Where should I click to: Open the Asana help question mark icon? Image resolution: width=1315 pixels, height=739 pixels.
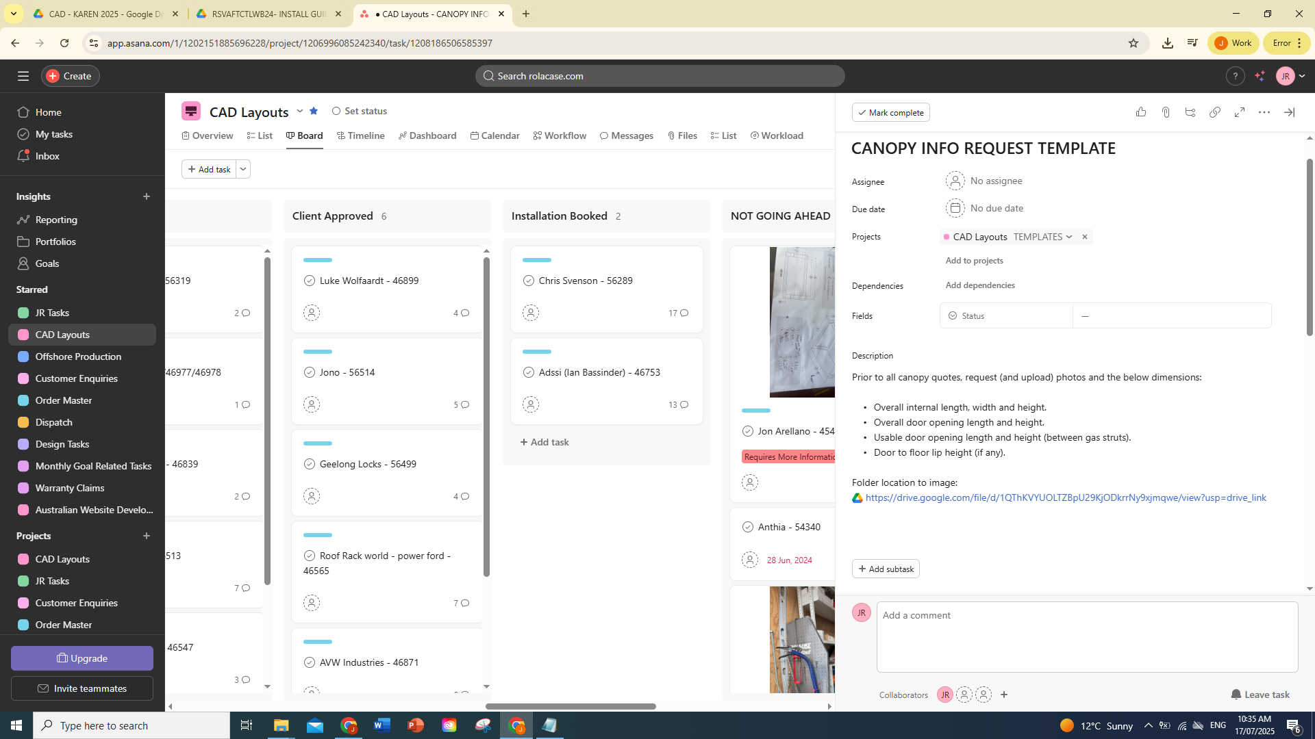tap(1235, 76)
